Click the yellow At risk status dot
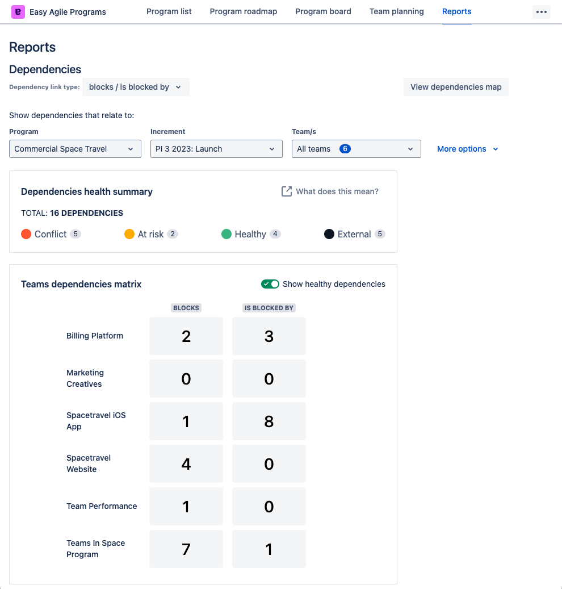 [129, 233]
